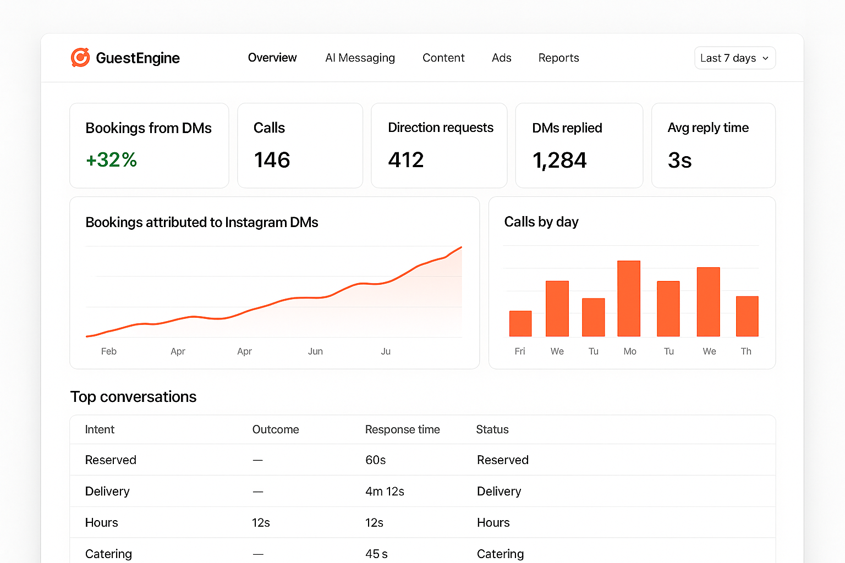Click the chevron on the date range selector
The width and height of the screenshot is (845, 563).
[766, 58]
